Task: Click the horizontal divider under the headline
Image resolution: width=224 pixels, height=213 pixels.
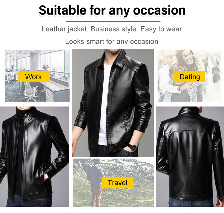Action: tap(113, 21)
